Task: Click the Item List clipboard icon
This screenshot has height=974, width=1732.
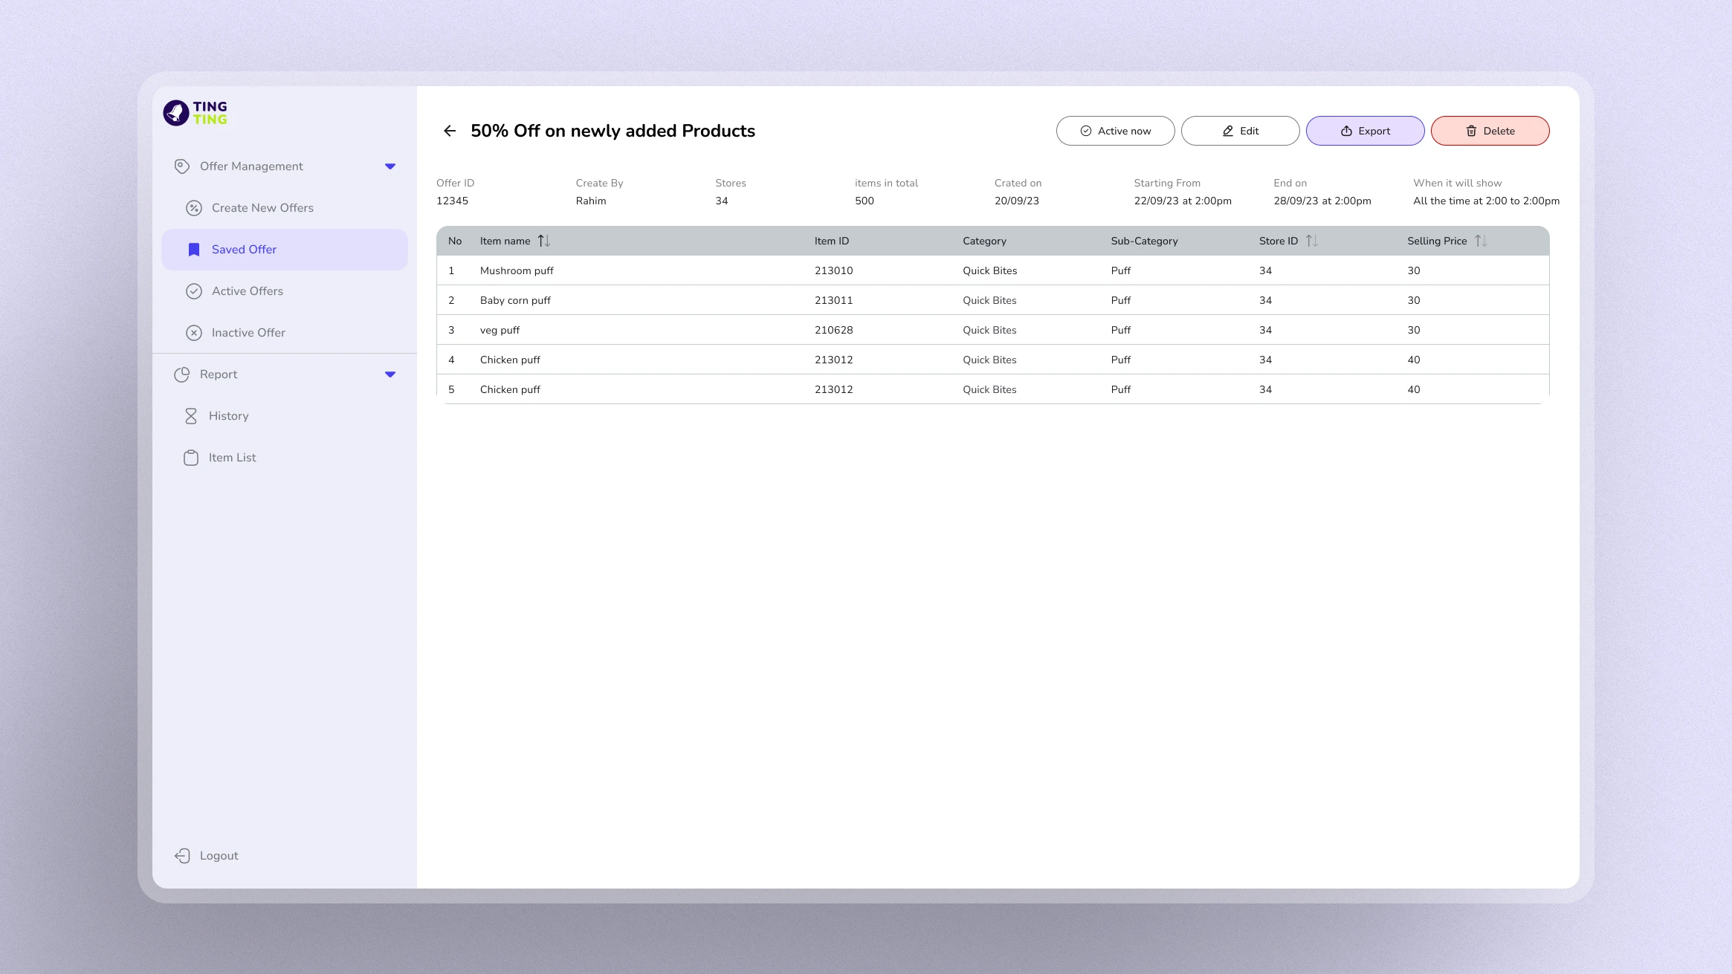Action: click(x=191, y=458)
